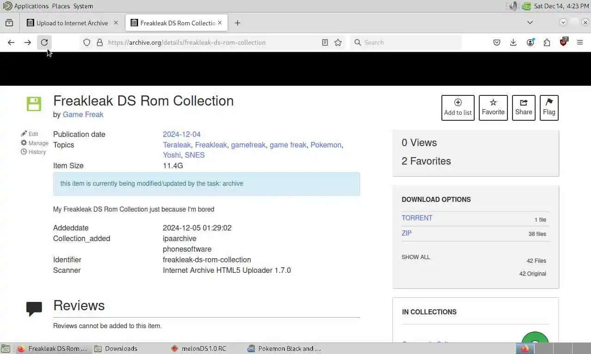Select the Freakleak DS Rom Collection tab
This screenshot has height=354, width=591.
176,23
